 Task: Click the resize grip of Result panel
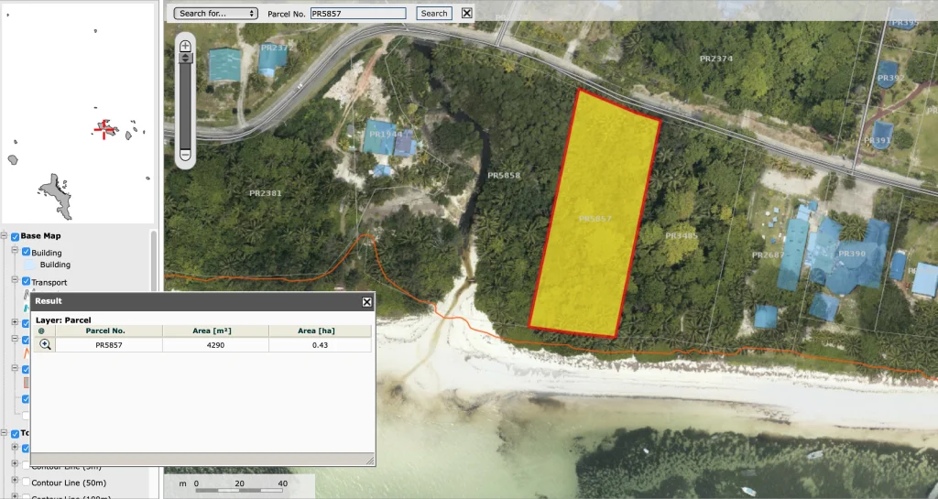pyautogui.click(x=369, y=460)
